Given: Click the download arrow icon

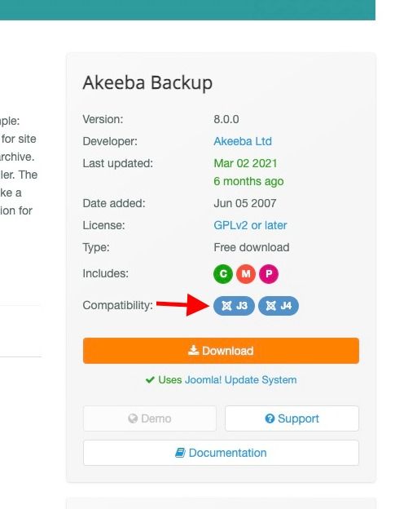Looking at the screenshot, I should (x=194, y=350).
